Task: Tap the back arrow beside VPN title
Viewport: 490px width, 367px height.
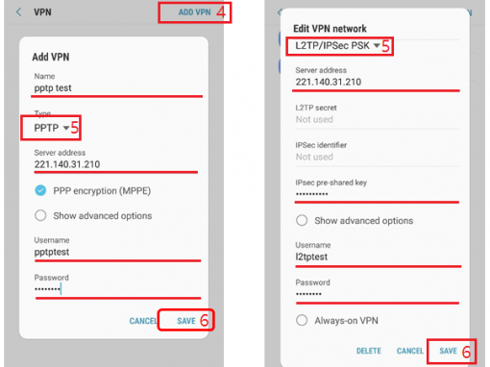Action: [x=19, y=12]
